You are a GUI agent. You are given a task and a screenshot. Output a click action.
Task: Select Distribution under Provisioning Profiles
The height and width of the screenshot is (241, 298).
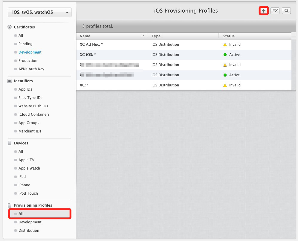click(29, 230)
